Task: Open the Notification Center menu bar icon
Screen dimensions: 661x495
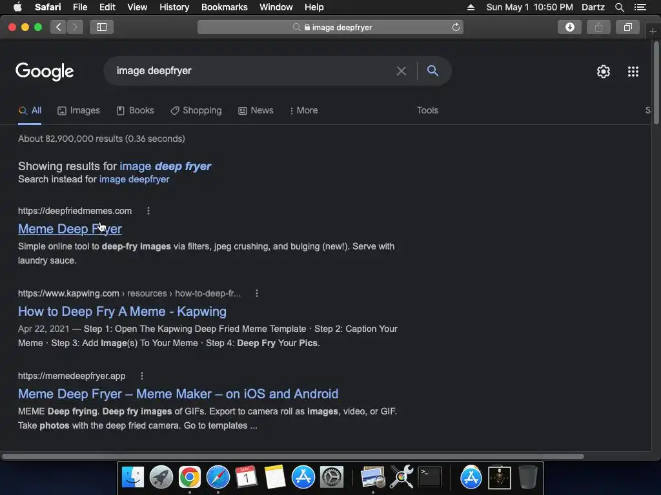Action: [640, 7]
